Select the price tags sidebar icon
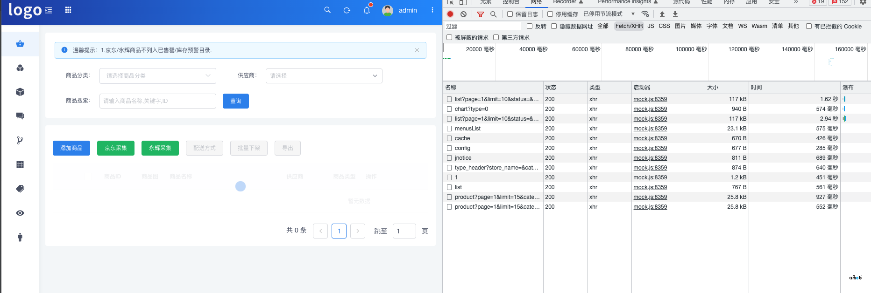The image size is (871, 293). 20,189
